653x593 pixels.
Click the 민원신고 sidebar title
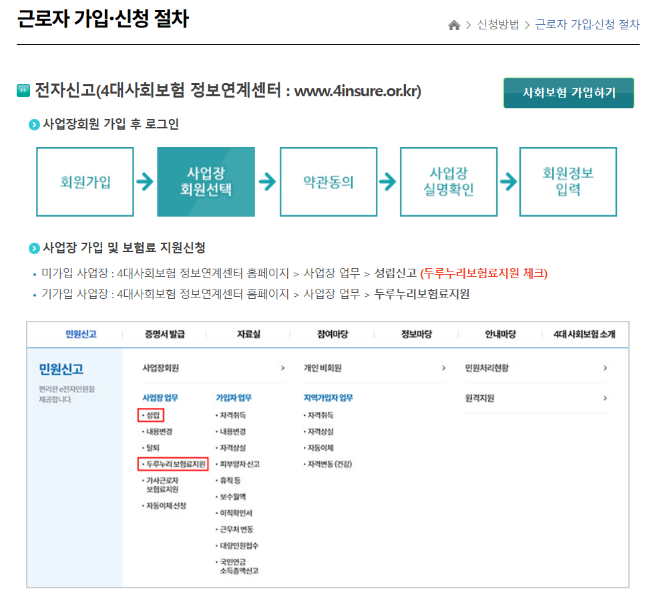click(61, 369)
